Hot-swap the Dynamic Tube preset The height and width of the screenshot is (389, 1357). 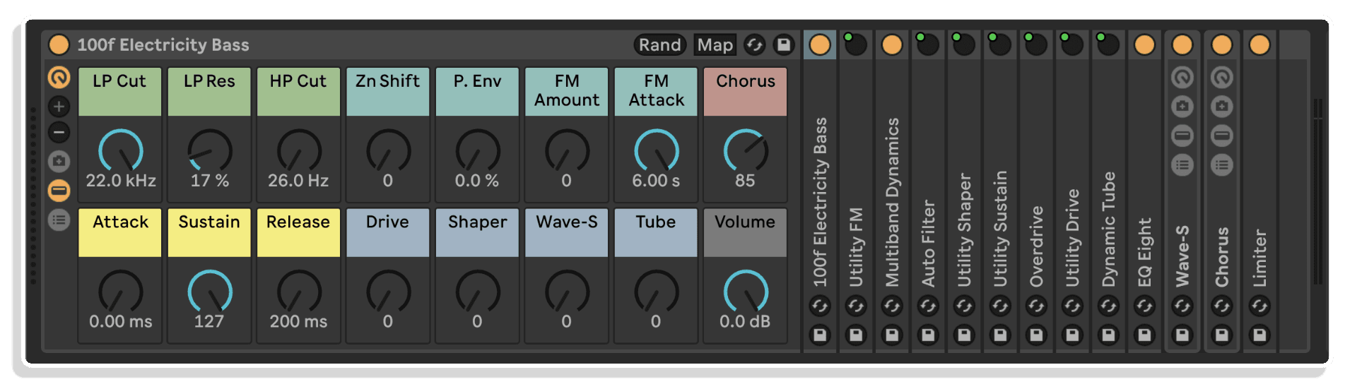[x=1108, y=306]
